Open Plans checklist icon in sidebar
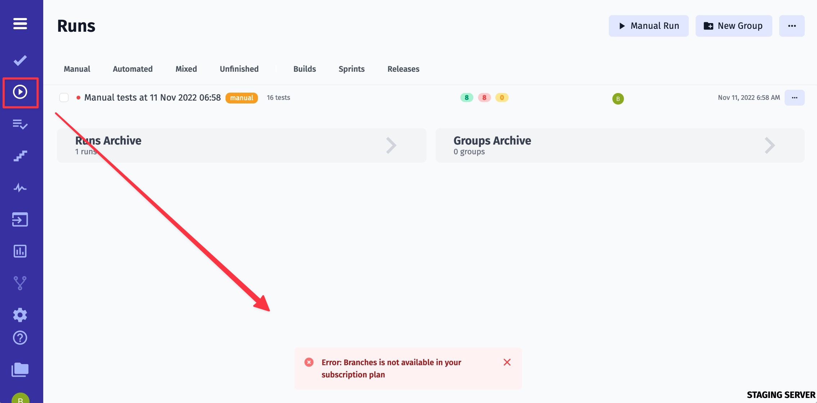 tap(20, 124)
